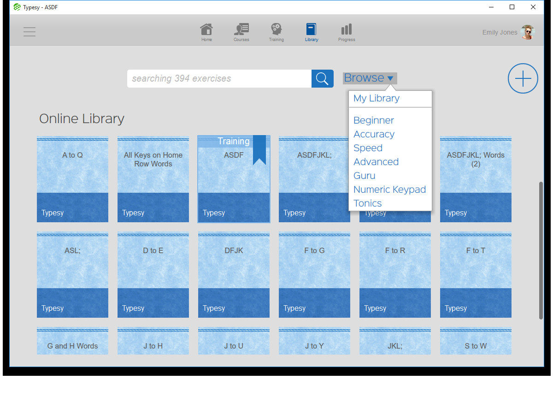Open the F to R exercise
Viewport: 553px width, 415px height.
(x=395, y=275)
